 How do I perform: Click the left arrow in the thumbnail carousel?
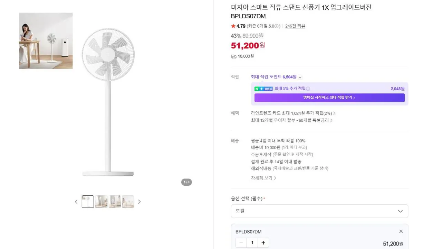click(76, 202)
